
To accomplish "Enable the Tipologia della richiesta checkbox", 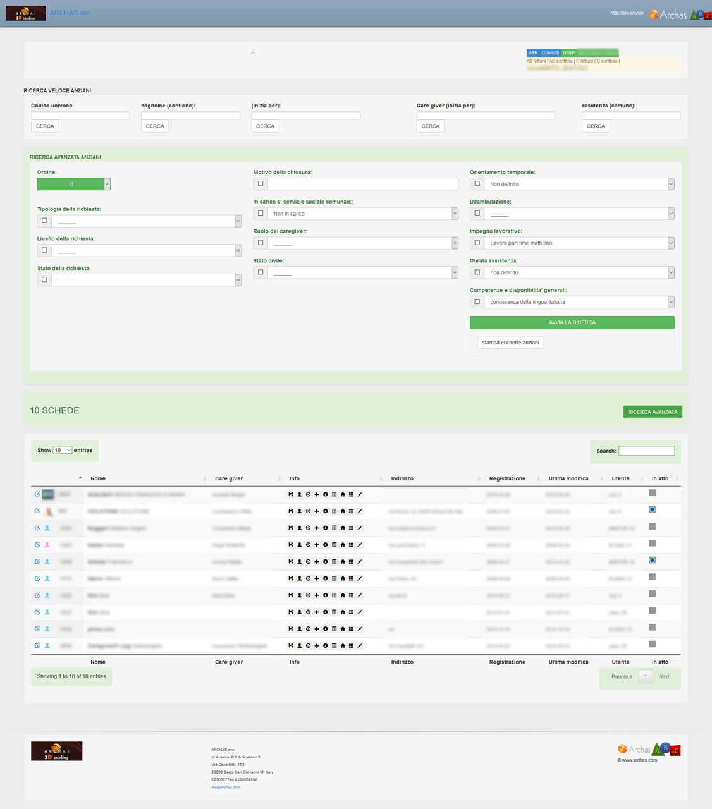I will click(44, 221).
